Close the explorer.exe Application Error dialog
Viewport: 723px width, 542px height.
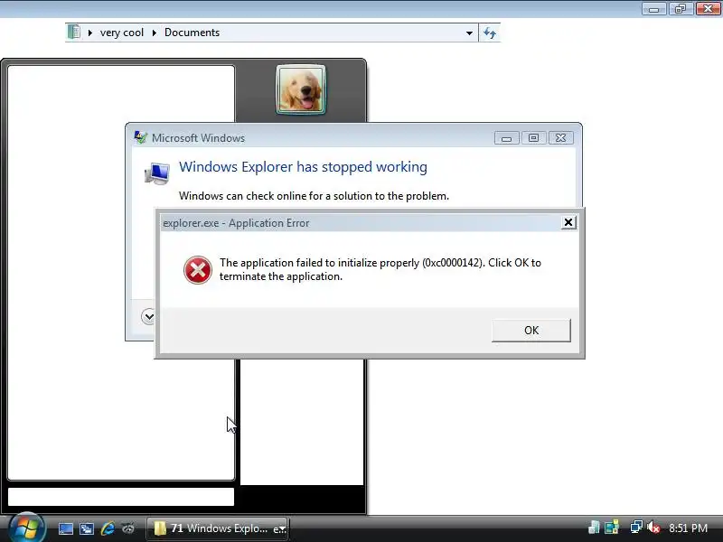568,222
